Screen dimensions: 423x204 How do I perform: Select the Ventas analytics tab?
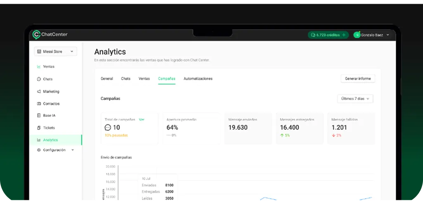coord(144,78)
